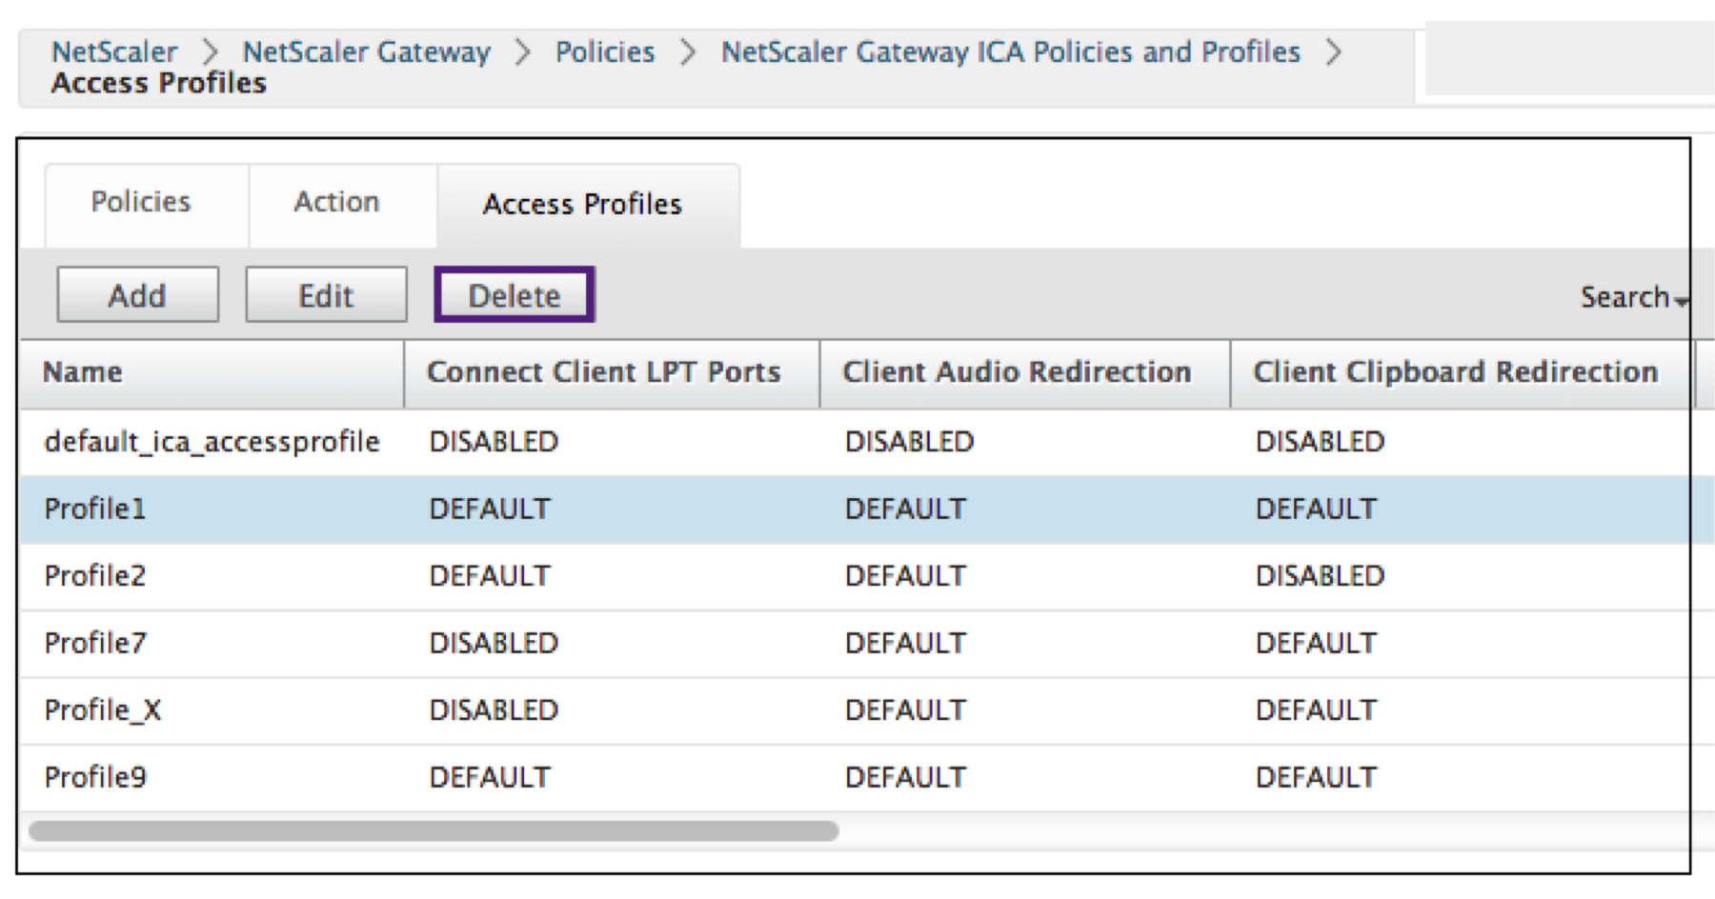Select the Profile7 row
This screenshot has height=899, width=1715.
tap(95, 644)
